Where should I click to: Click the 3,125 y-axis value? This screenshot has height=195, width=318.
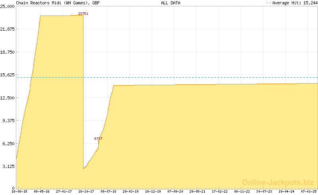pos(8,166)
